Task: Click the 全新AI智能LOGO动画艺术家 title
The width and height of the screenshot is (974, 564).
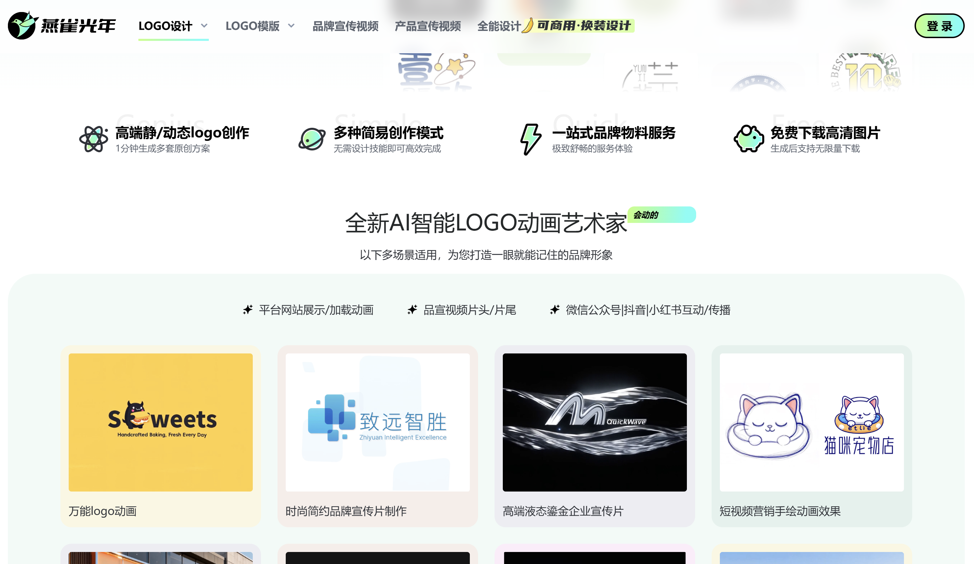Action: click(x=486, y=223)
